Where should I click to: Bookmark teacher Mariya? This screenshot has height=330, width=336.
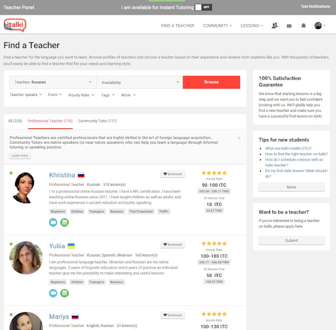(x=173, y=315)
